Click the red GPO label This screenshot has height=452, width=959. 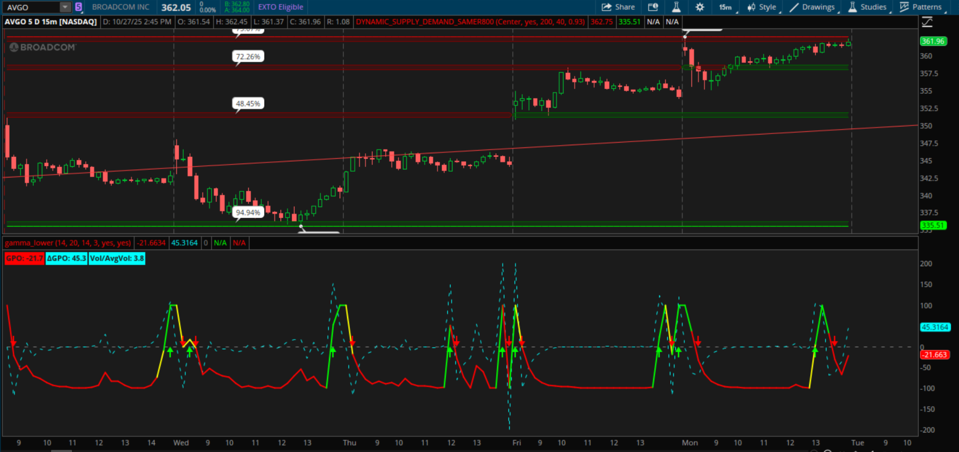pyautogui.click(x=24, y=259)
